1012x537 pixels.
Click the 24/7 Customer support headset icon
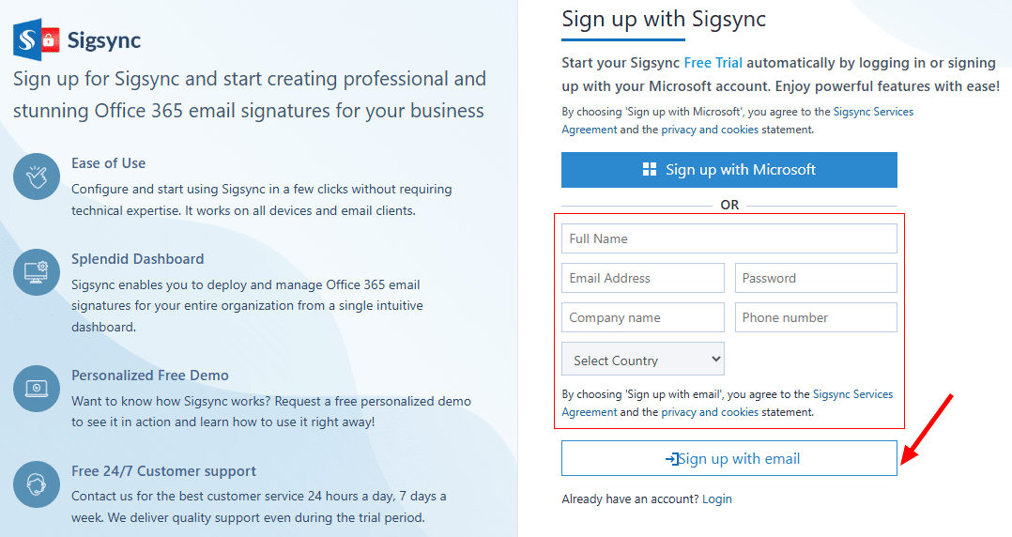pyautogui.click(x=37, y=484)
